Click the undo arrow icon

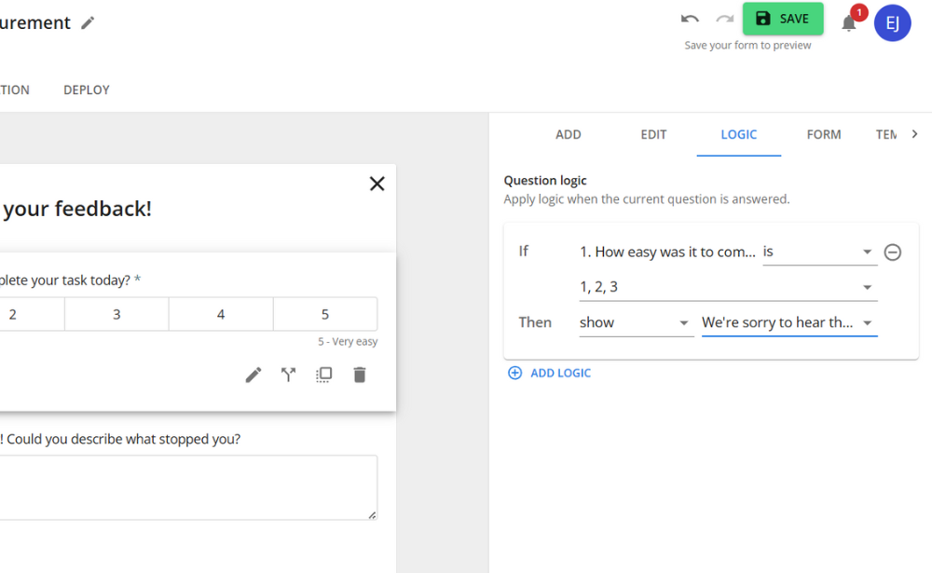690,18
